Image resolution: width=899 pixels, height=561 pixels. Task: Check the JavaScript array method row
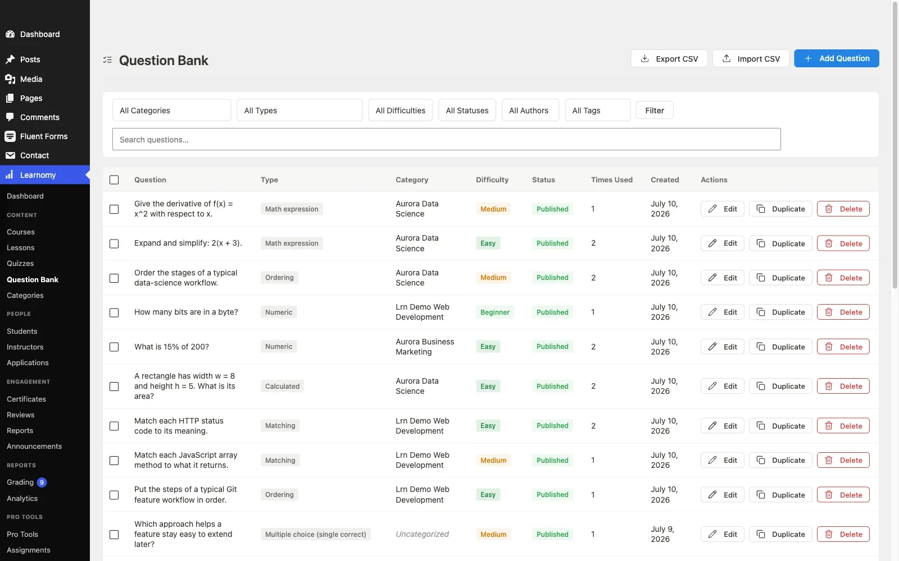[114, 461]
